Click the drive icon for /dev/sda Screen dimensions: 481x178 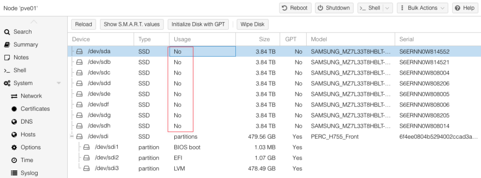point(79,52)
